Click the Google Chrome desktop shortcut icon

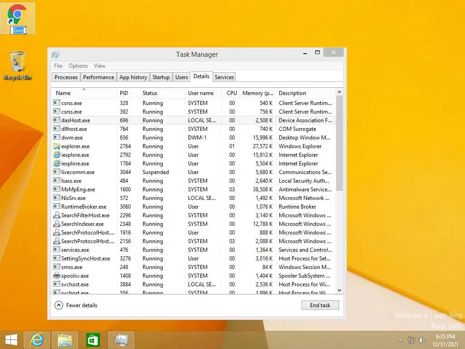click(x=17, y=14)
